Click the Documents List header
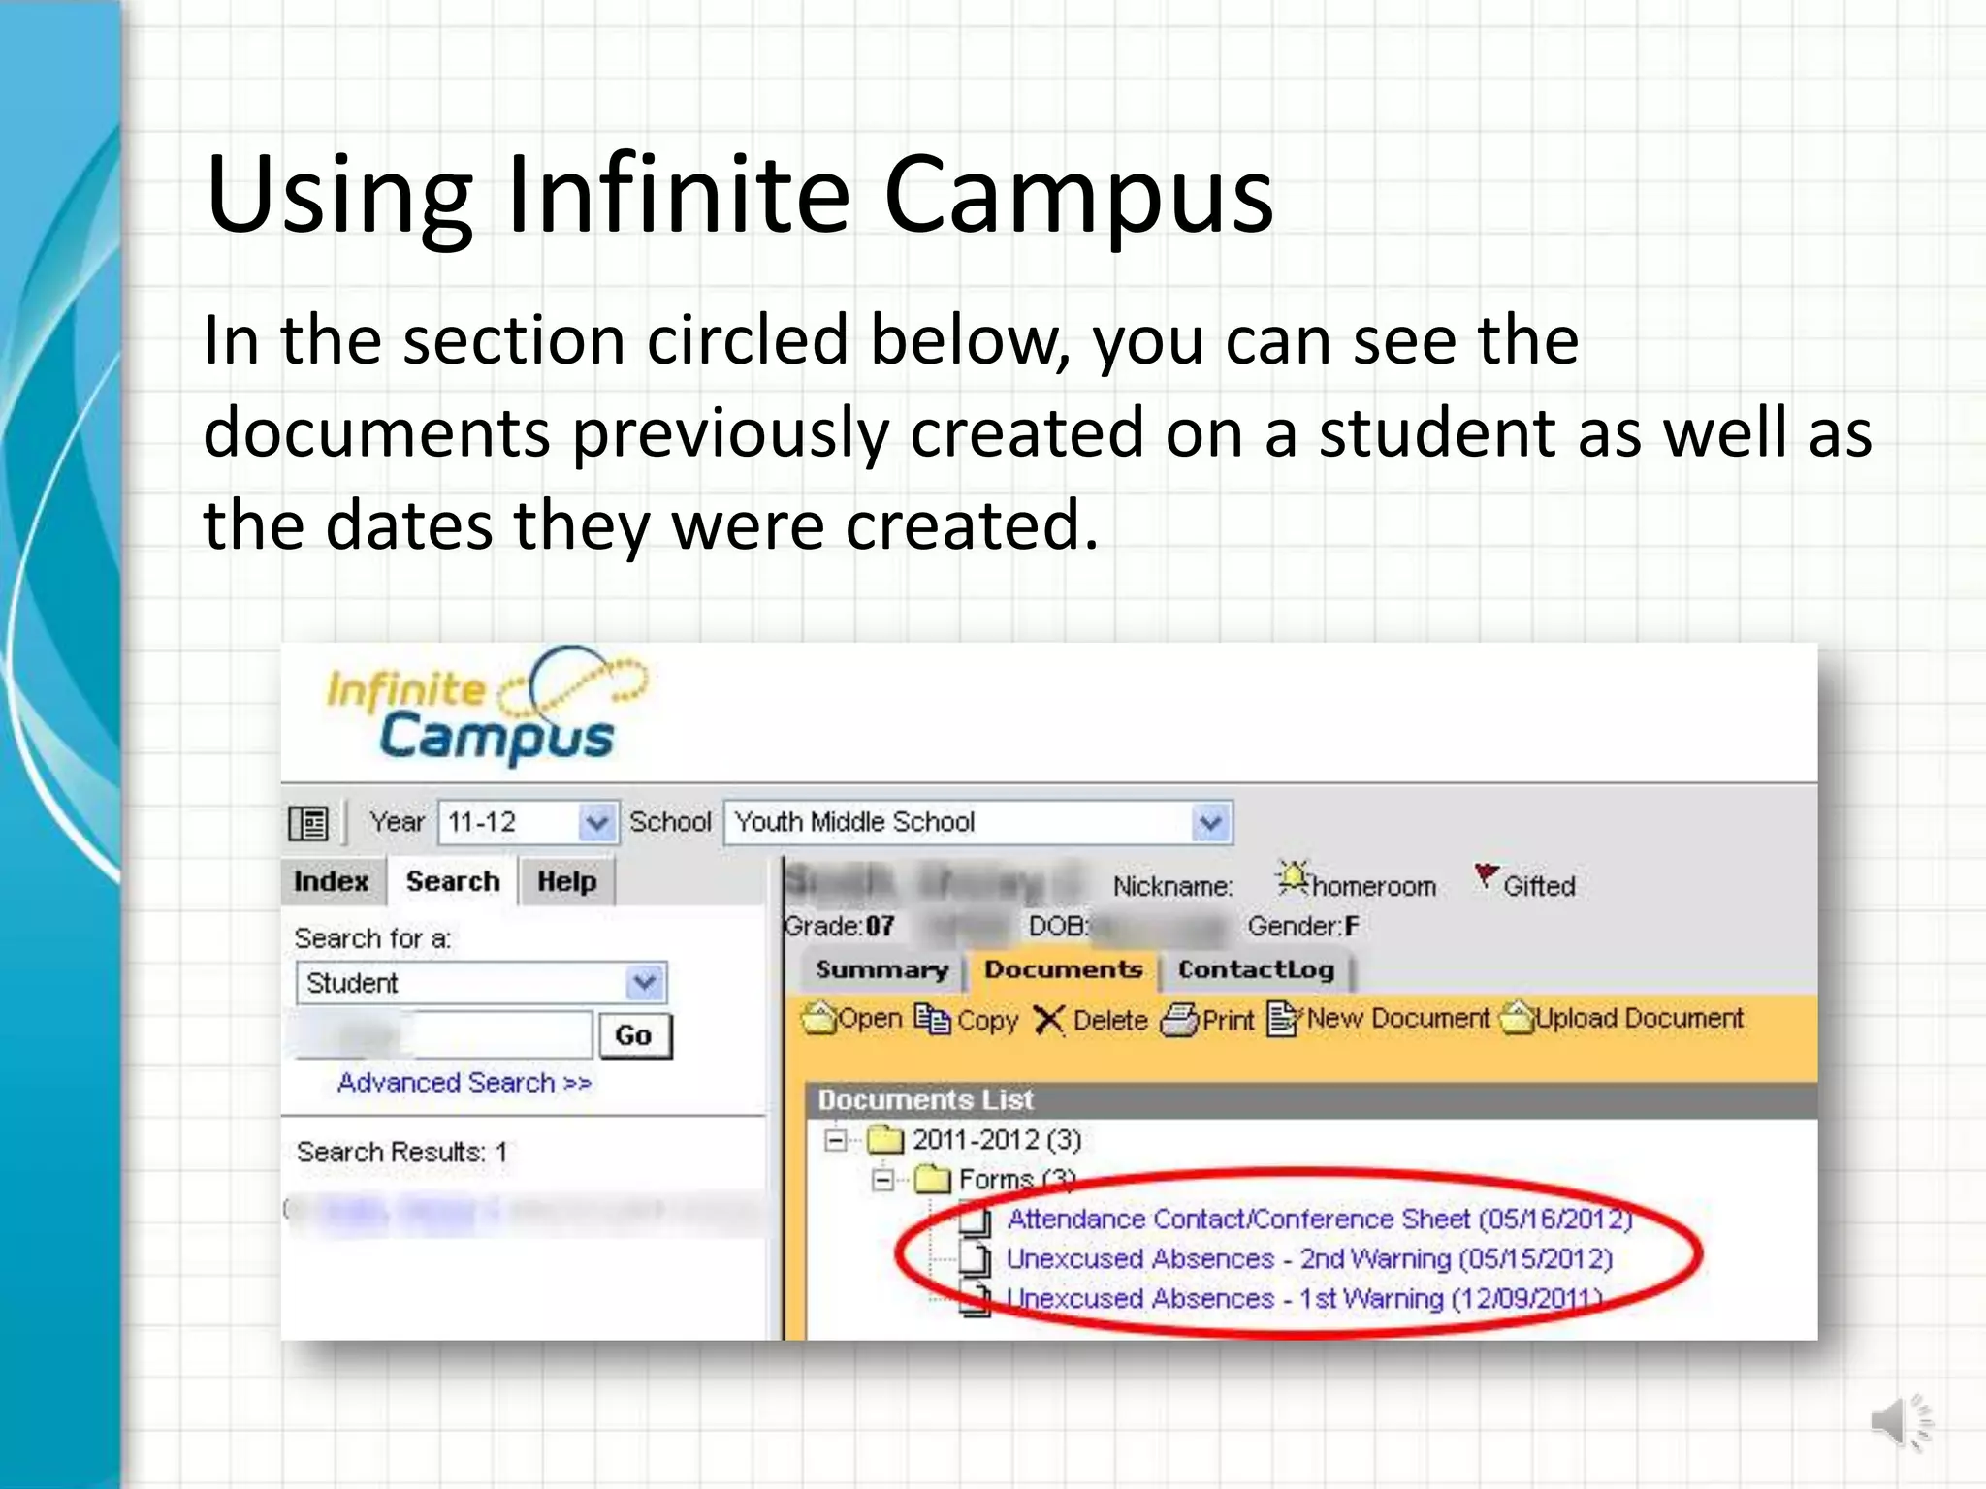 pyautogui.click(x=1312, y=1100)
